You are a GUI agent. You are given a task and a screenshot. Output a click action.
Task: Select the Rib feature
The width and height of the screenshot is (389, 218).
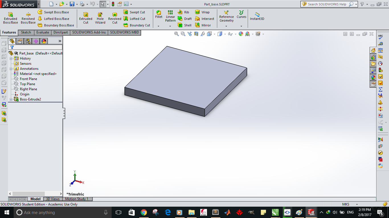183,12
